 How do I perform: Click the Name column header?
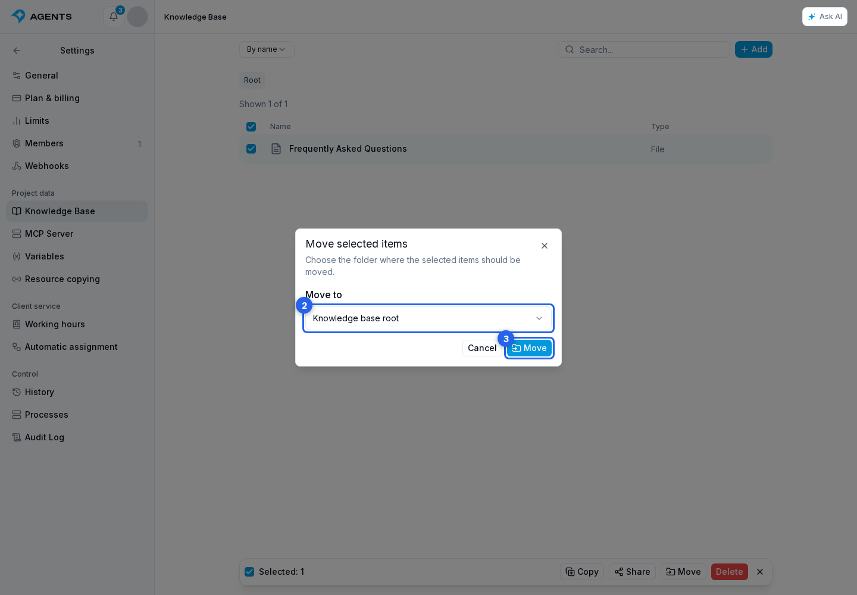[280, 127]
